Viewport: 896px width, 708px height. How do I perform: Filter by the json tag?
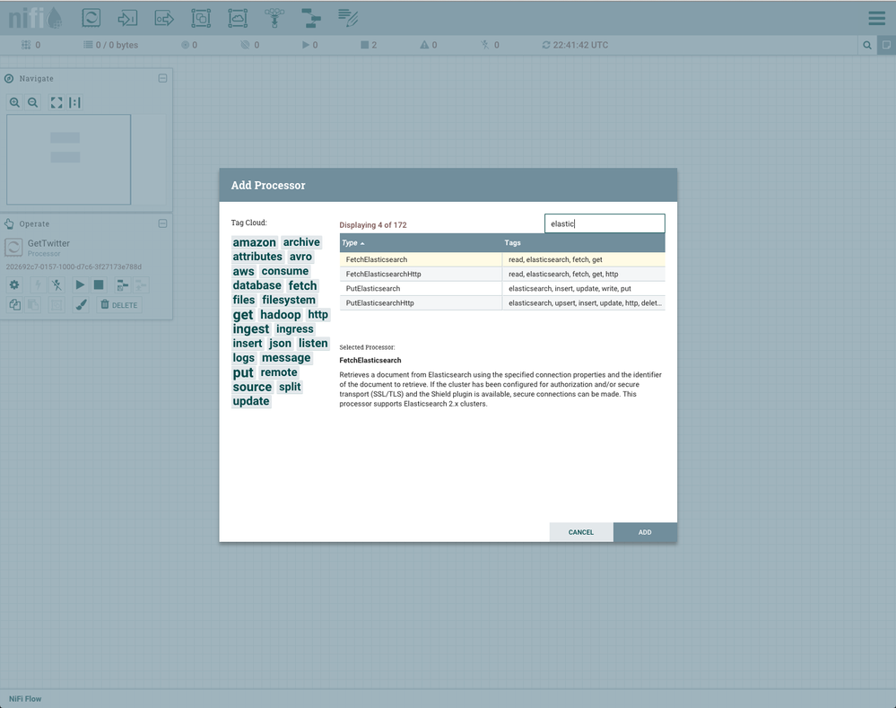pyautogui.click(x=280, y=343)
